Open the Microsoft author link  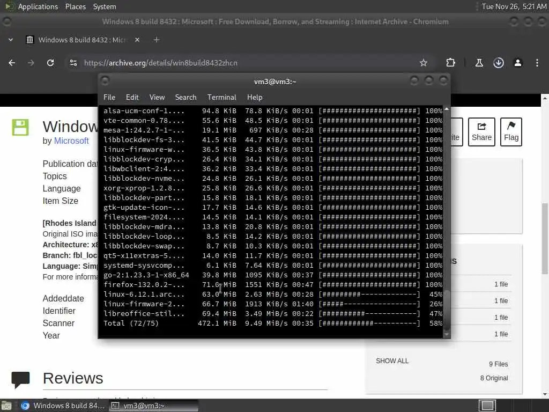(x=71, y=141)
